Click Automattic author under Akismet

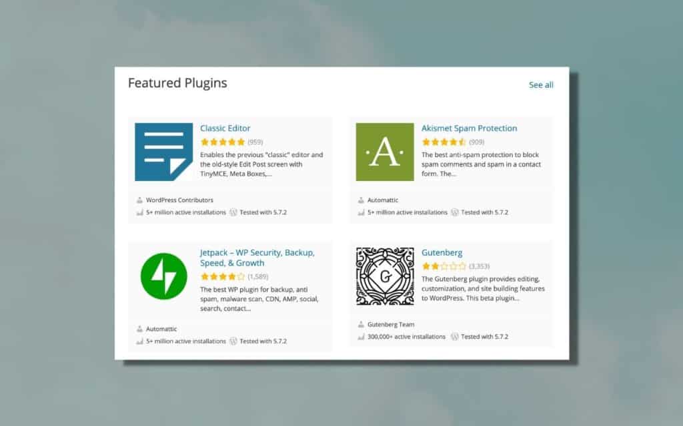[x=383, y=200]
